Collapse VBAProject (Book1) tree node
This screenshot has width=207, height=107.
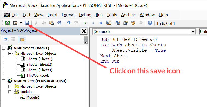[x=4, y=48]
